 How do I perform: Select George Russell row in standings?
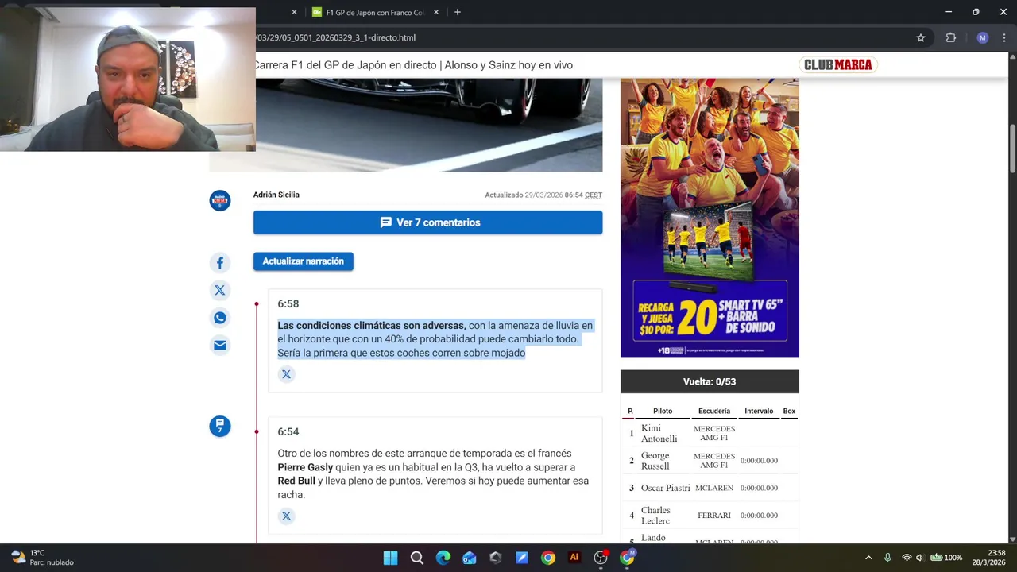coord(710,461)
